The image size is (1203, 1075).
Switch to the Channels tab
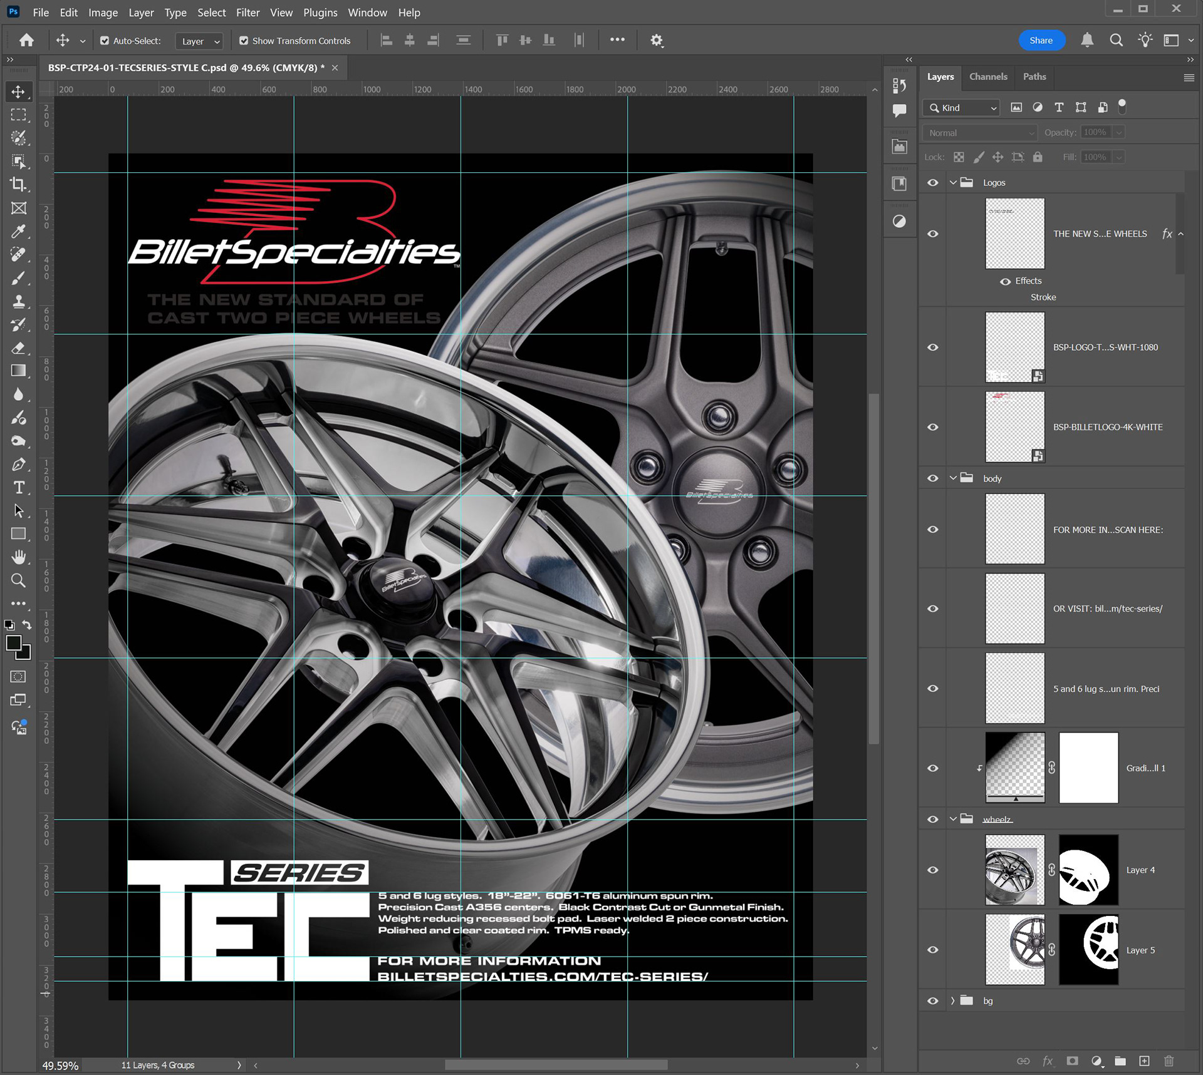[x=988, y=76]
